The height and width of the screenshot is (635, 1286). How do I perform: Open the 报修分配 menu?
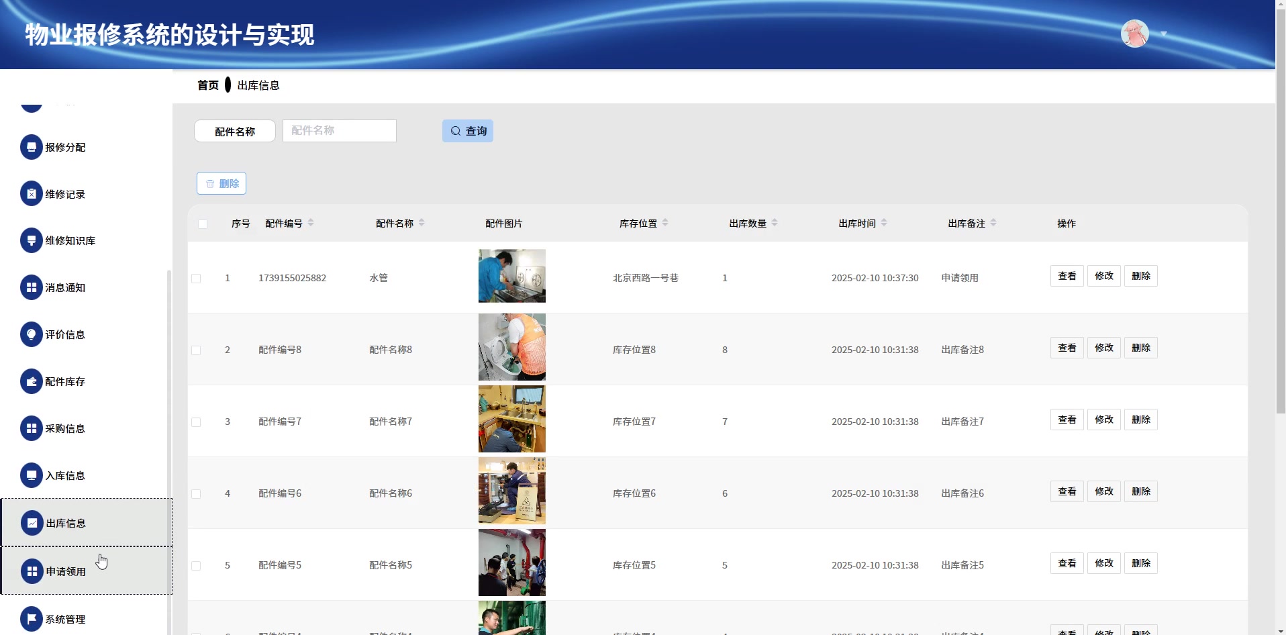[x=86, y=147]
